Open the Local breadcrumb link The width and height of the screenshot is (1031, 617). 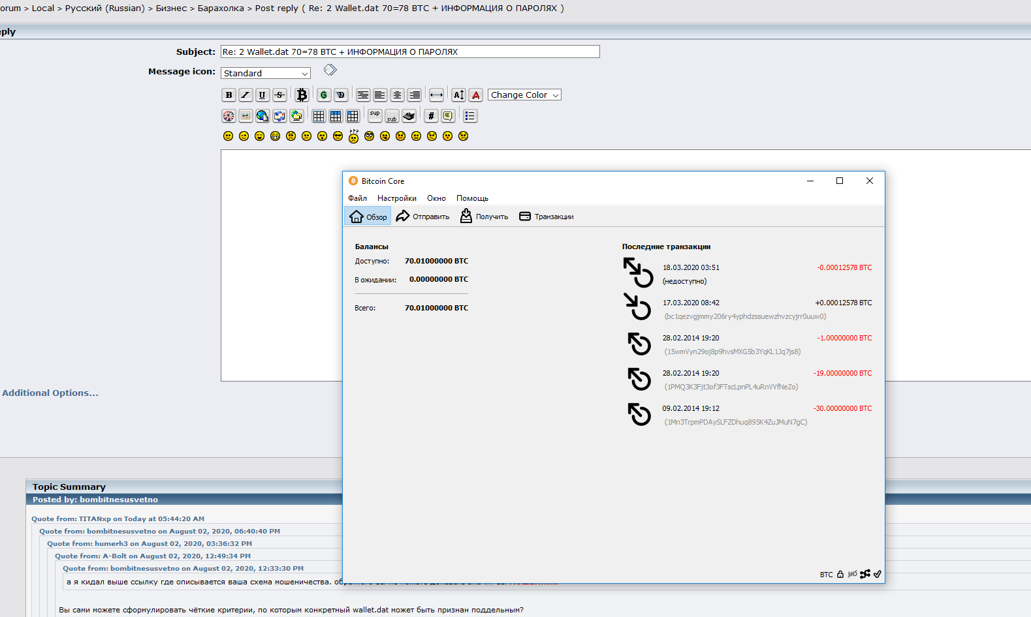click(x=43, y=8)
